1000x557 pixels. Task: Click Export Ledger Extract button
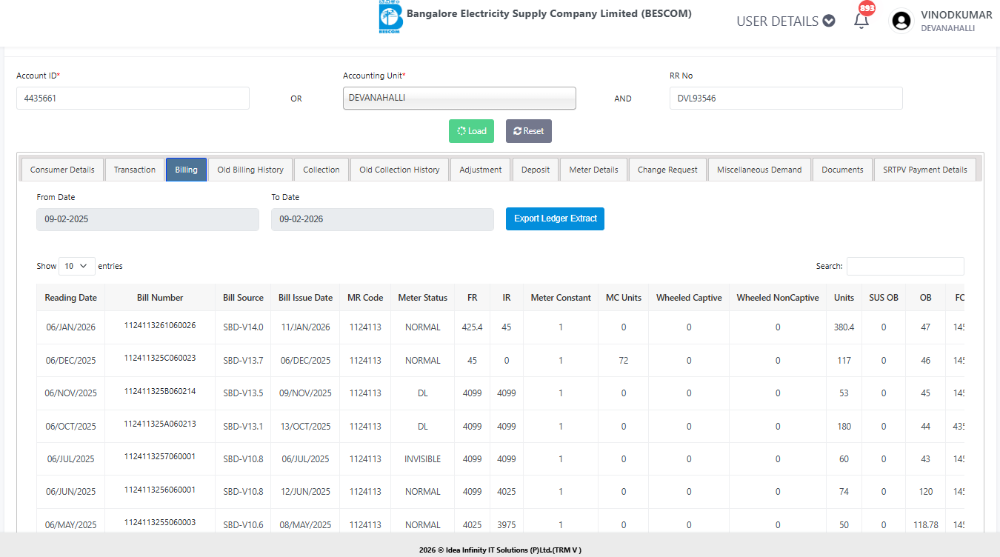pos(555,219)
